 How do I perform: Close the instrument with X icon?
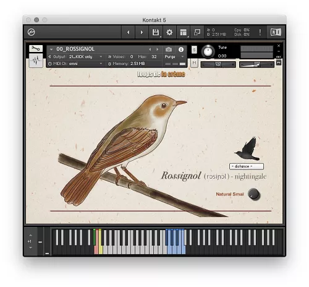[279, 46]
